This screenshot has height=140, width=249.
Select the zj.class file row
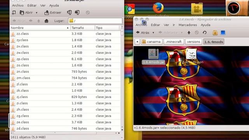(65, 97)
